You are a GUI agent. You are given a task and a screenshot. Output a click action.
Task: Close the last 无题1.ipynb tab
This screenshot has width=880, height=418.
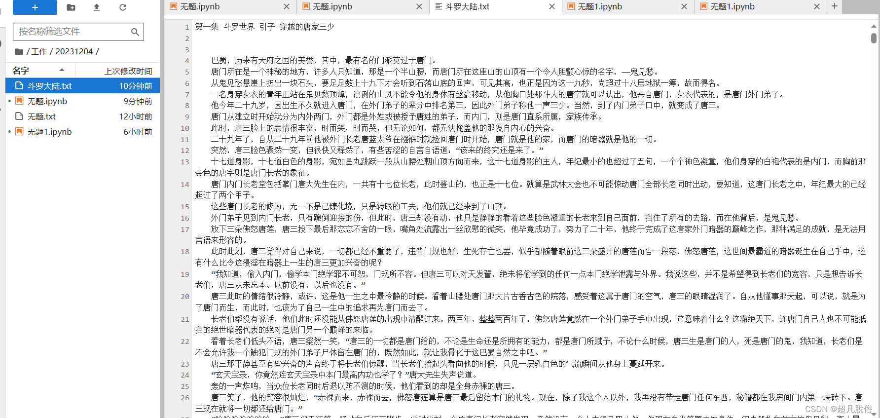tap(817, 6)
